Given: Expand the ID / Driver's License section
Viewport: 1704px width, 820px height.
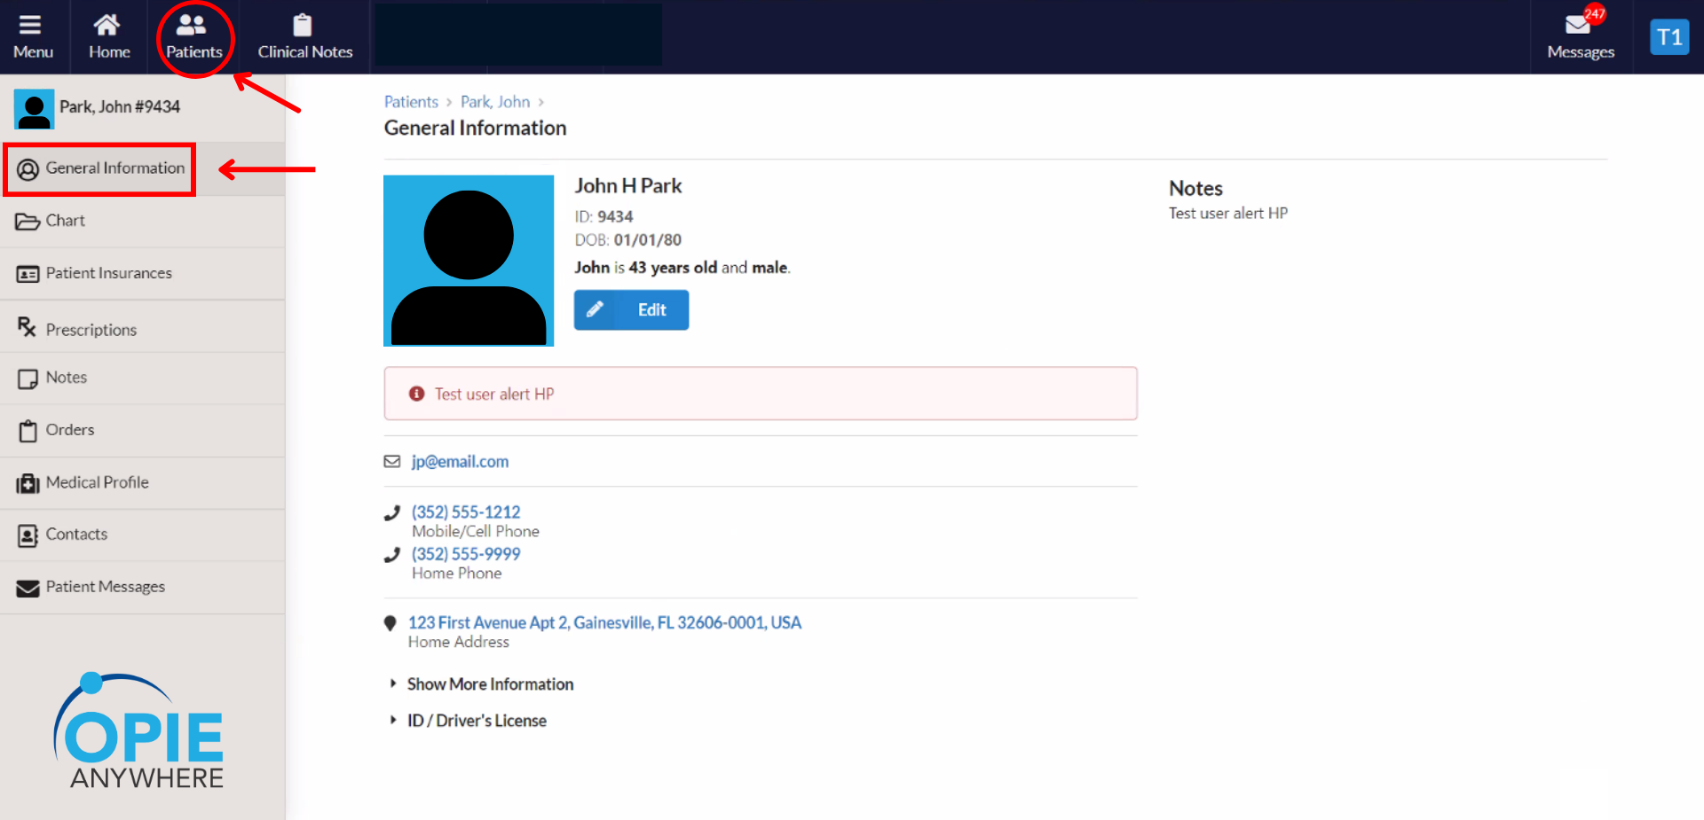Looking at the screenshot, I should click(477, 720).
